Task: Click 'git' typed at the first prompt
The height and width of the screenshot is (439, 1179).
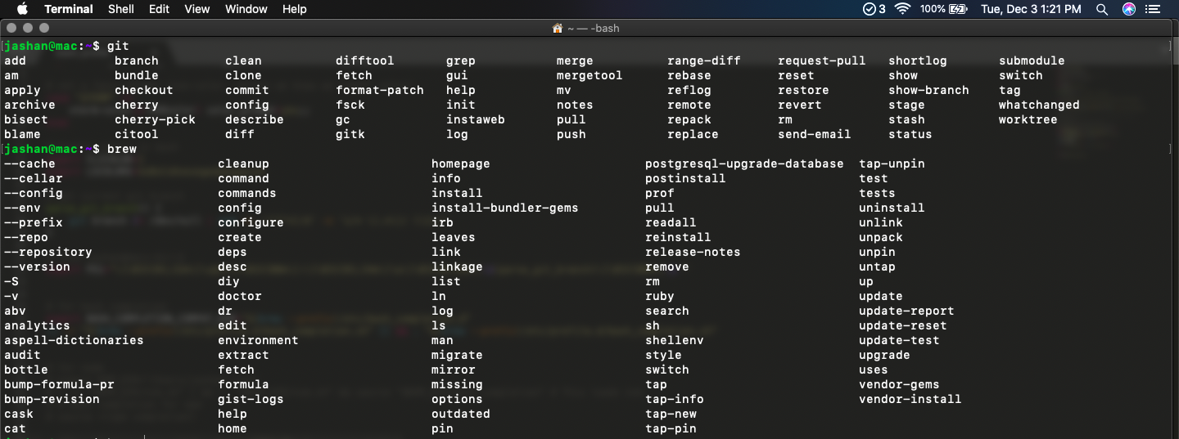Action: (x=118, y=46)
